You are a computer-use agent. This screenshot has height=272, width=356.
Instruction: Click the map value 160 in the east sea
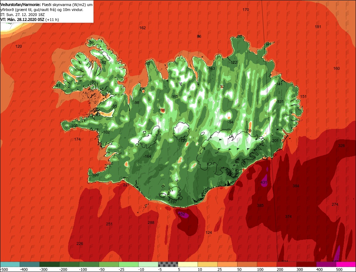[x=336, y=68]
